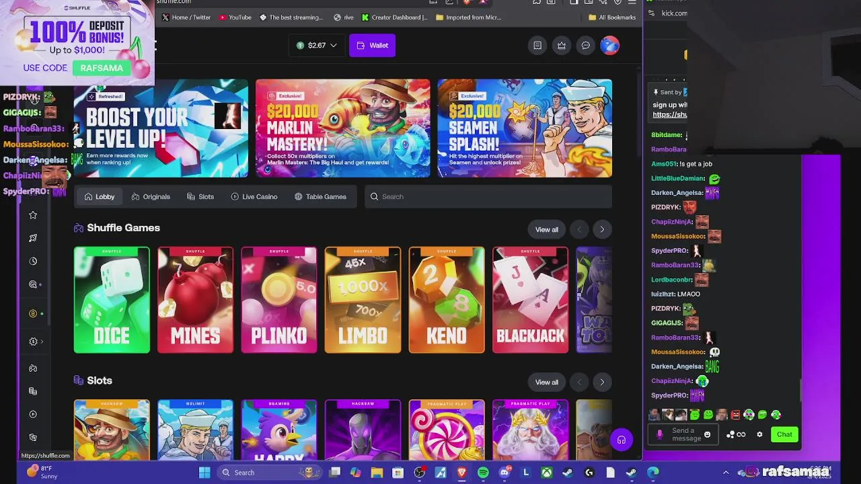
Task: Open the Pragmatic Play Zeus slot card
Action: click(x=530, y=430)
